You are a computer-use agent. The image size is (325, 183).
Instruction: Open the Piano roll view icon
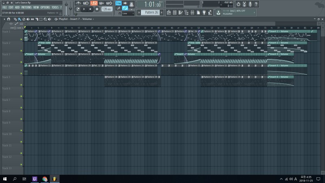pyautogui.click(x=180, y=13)
